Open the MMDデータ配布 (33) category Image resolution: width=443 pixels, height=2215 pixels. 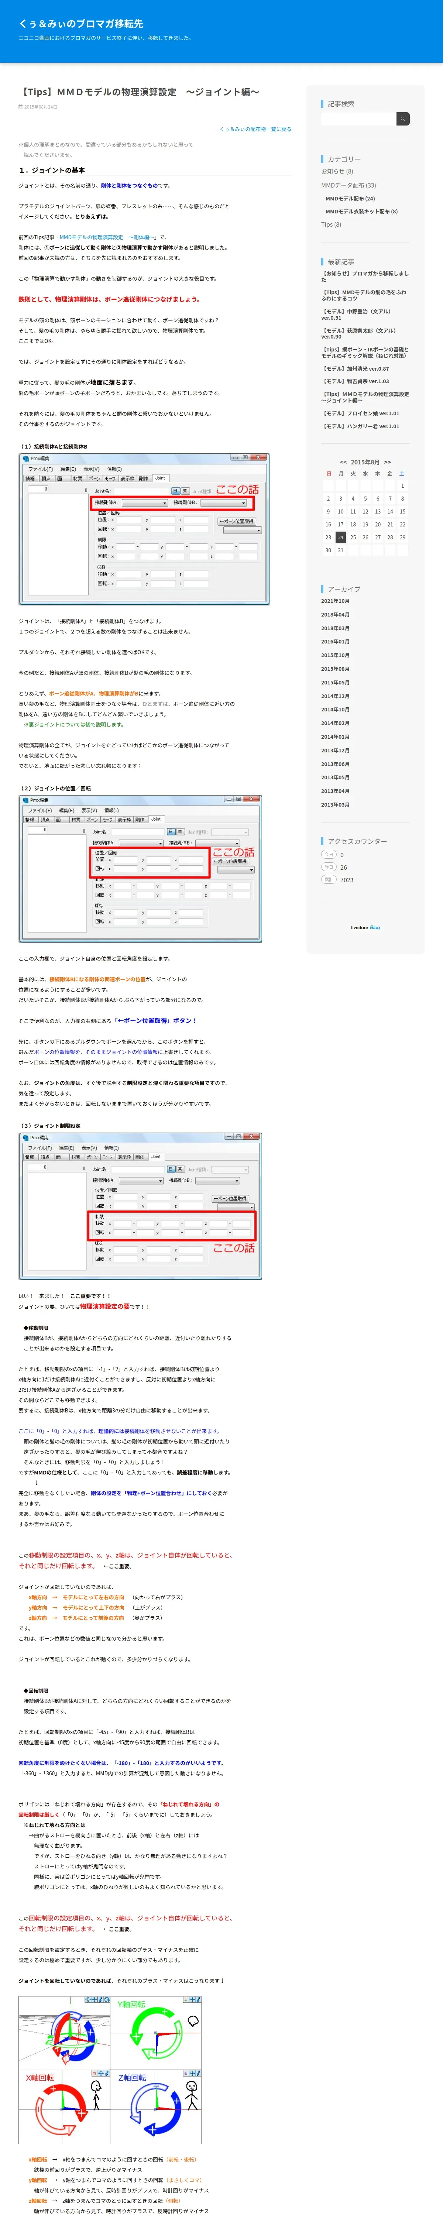[348, 185]
